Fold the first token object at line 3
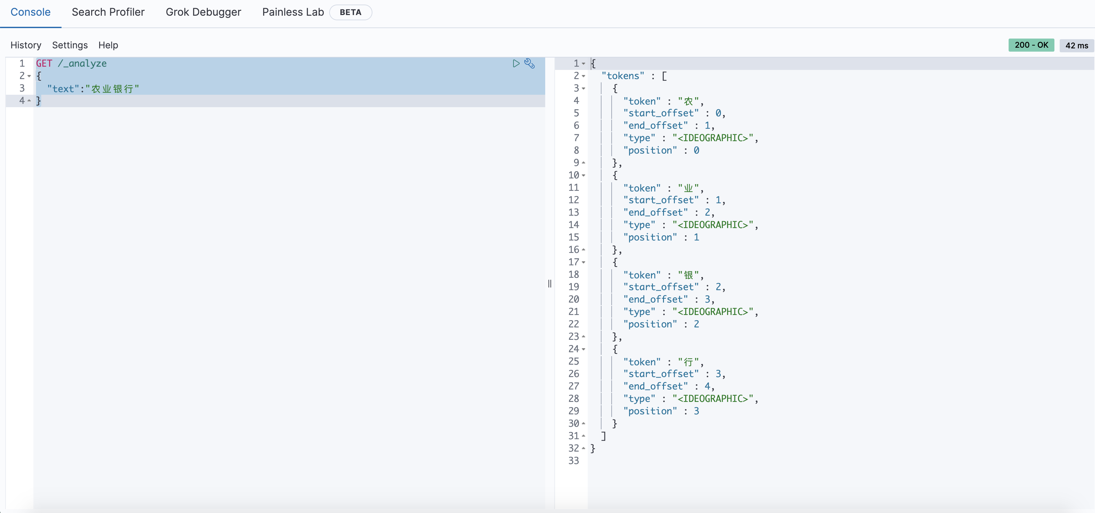Screen dimensions: 1095x513 click(x=583, y=89)
